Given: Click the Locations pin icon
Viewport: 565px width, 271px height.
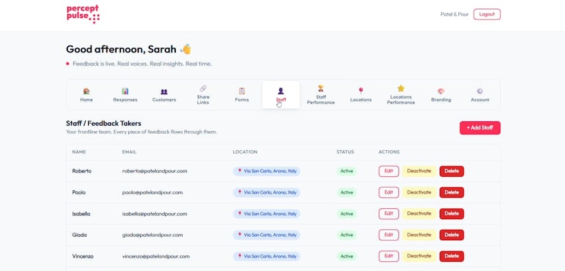Looking at the screenshot, I should [361, 91].
